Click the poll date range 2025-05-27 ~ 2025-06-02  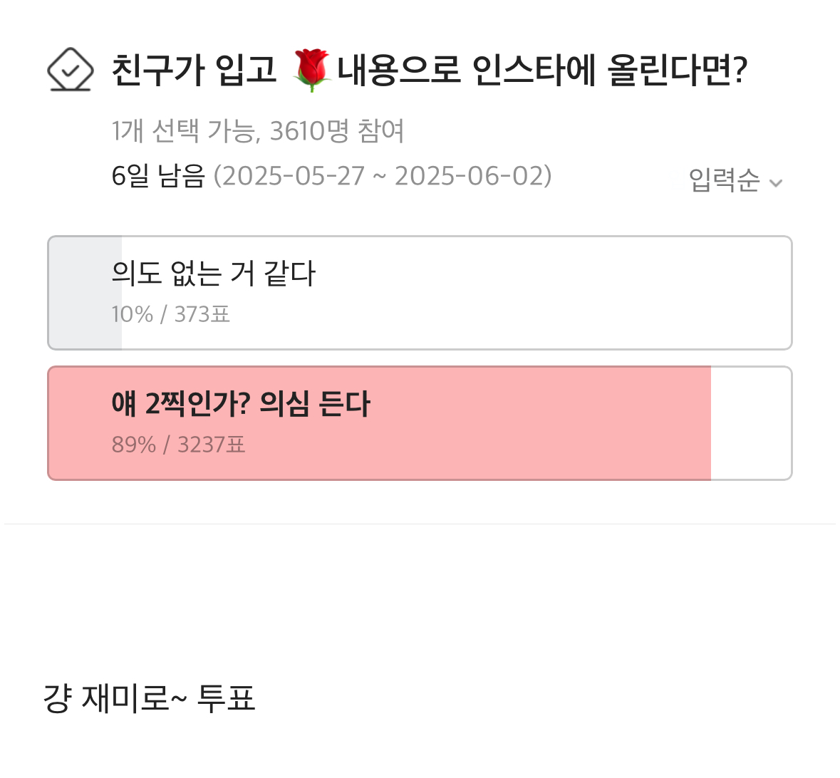click(x=383, y=176)
